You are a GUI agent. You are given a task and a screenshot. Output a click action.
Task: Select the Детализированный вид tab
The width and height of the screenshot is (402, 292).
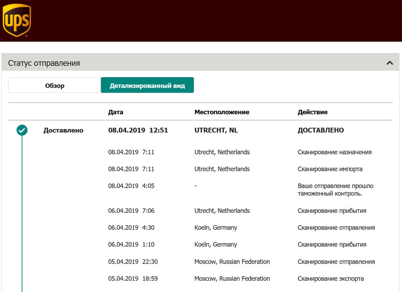pos(147,85)
